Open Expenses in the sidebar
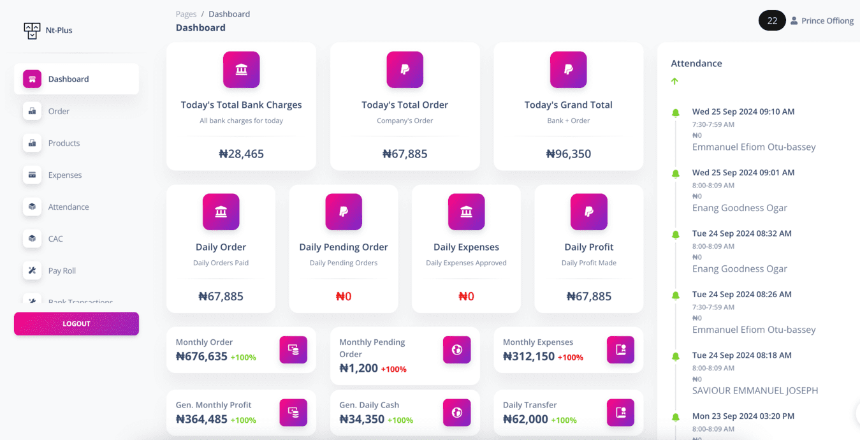The height and width of the screenshot is (440, 860). (x=77, y=175)
